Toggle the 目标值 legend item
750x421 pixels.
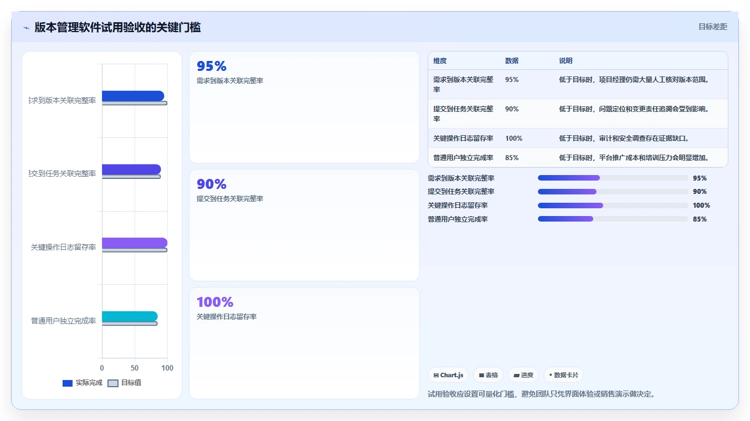(x=125, y=383)
